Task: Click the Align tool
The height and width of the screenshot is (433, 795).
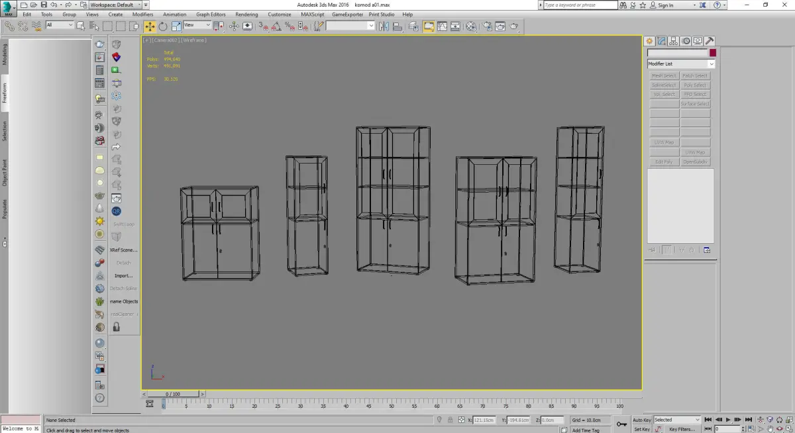Action: coord(397,26)
